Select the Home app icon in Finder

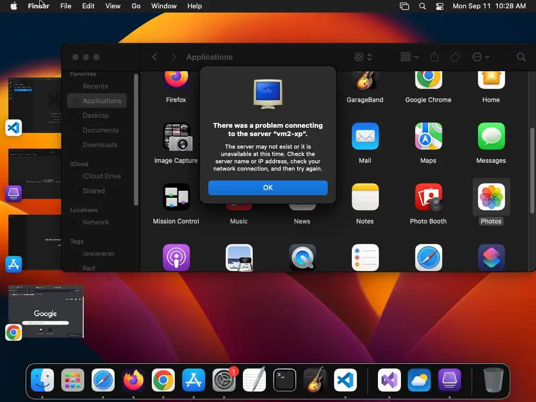[491, 80]
